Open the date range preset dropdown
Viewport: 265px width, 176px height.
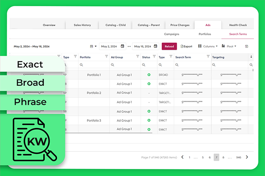(93, 46)
